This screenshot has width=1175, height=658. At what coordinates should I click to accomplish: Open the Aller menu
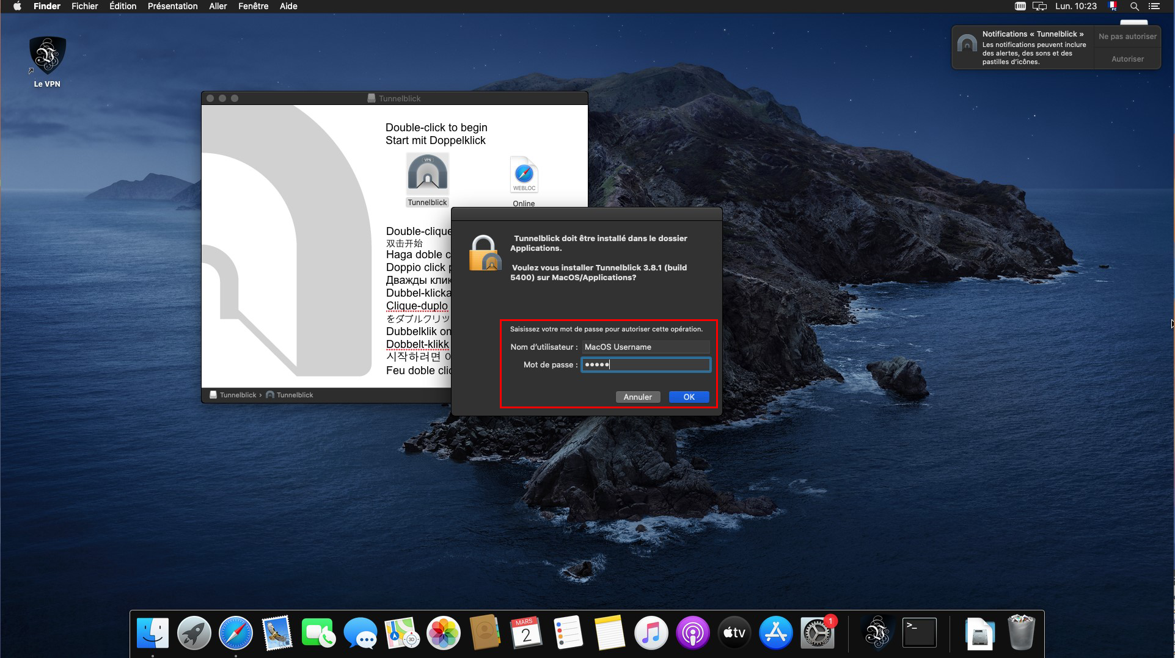[218, 6]
